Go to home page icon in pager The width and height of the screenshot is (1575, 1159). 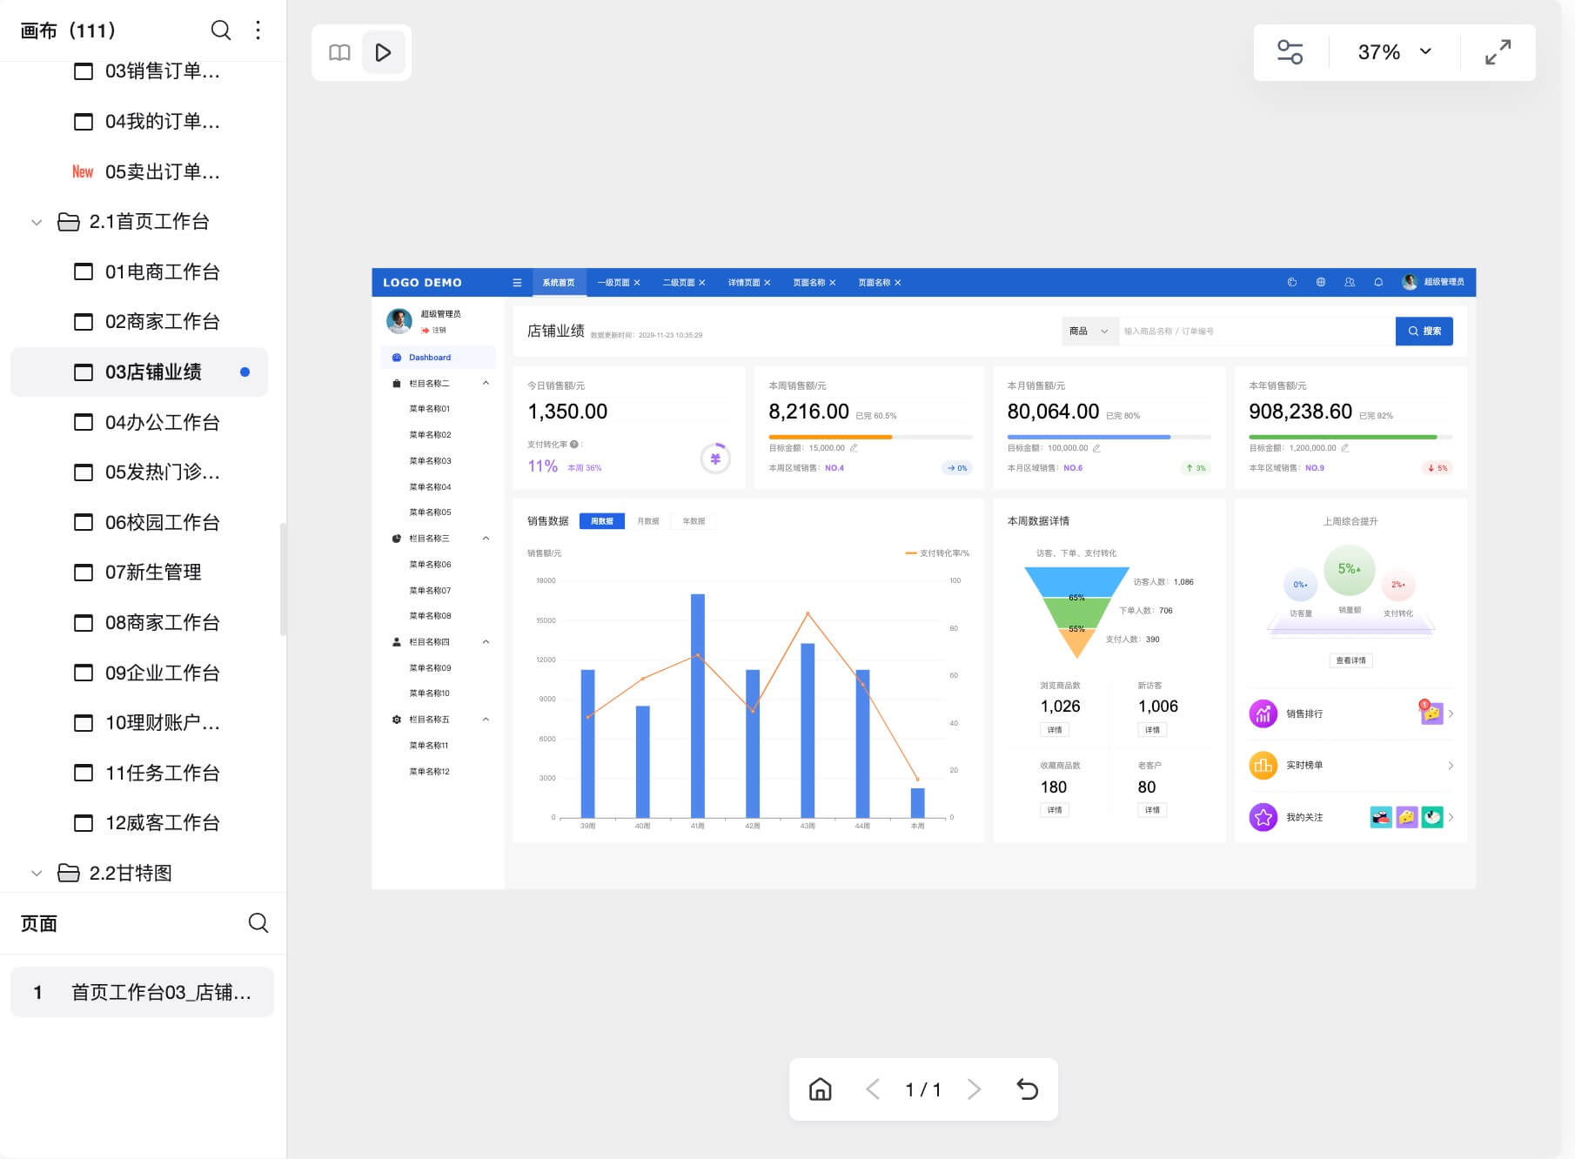click(820, 1089)
